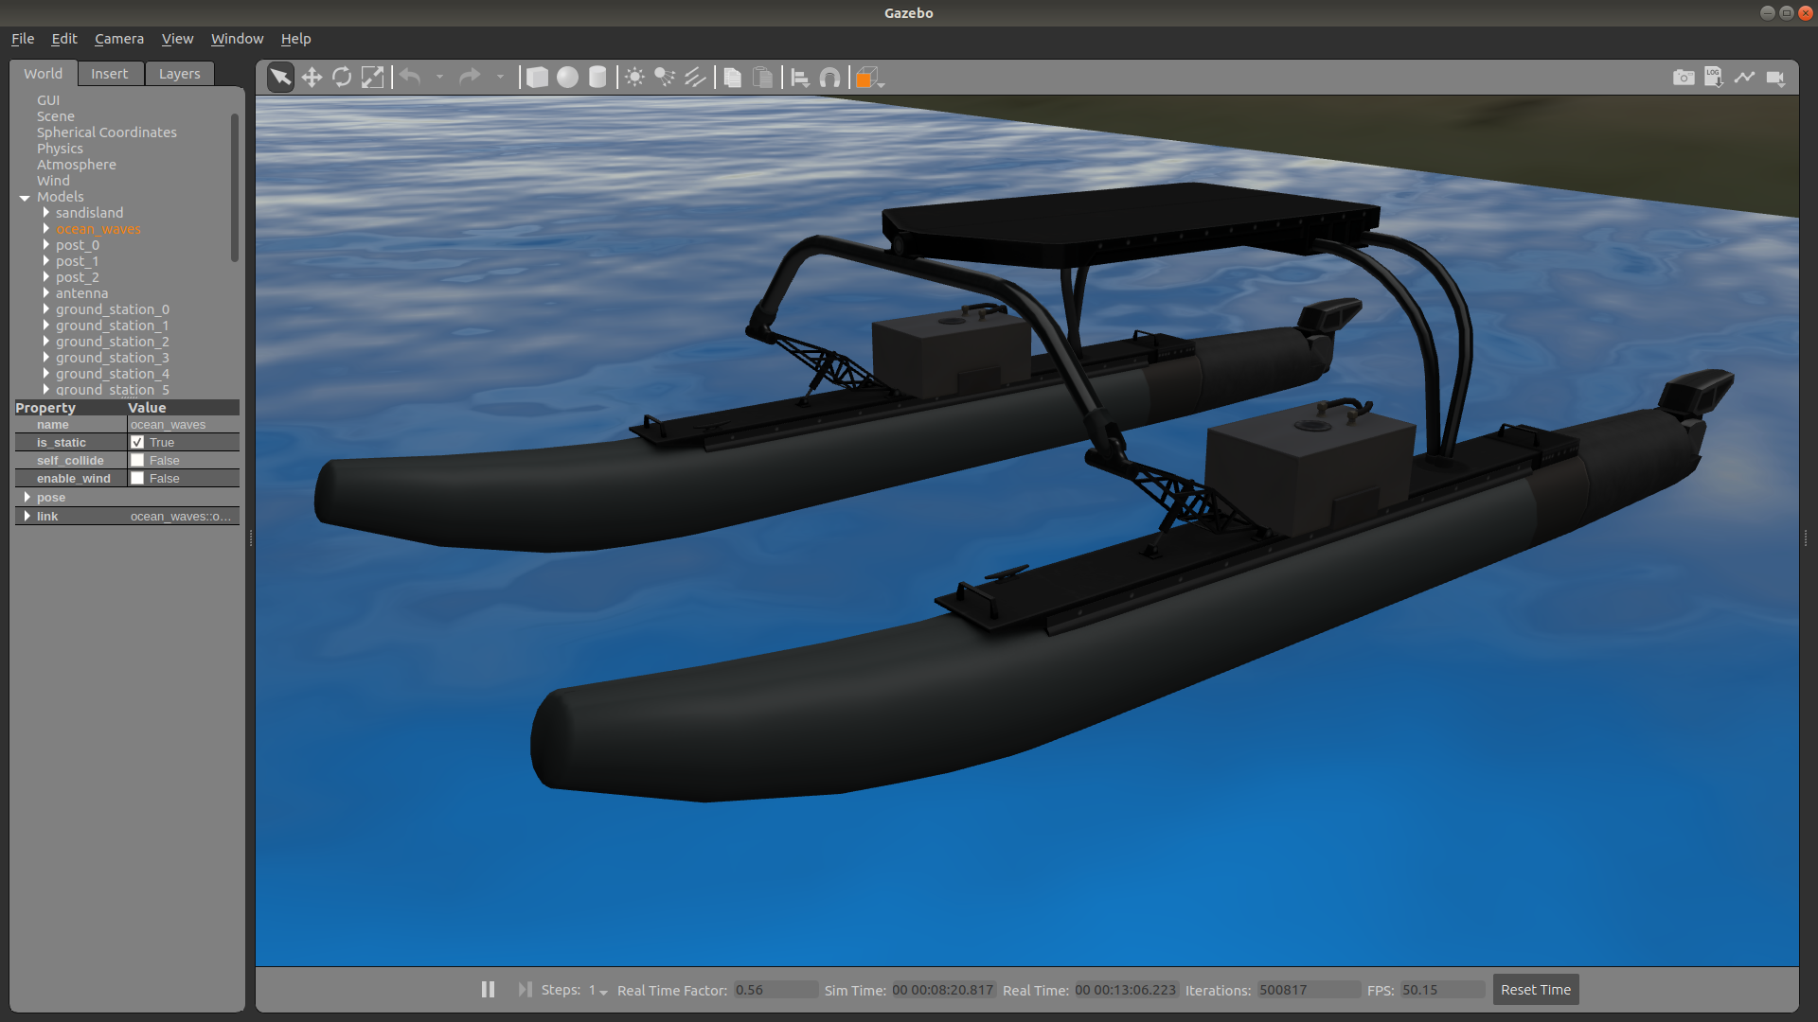Expand the link property
The image size is (1818, 1022).
(27, 516)
